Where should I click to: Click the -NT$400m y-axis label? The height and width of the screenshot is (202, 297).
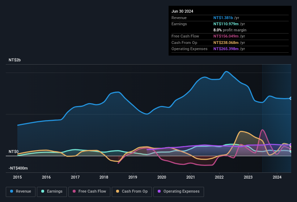point(18,168)
